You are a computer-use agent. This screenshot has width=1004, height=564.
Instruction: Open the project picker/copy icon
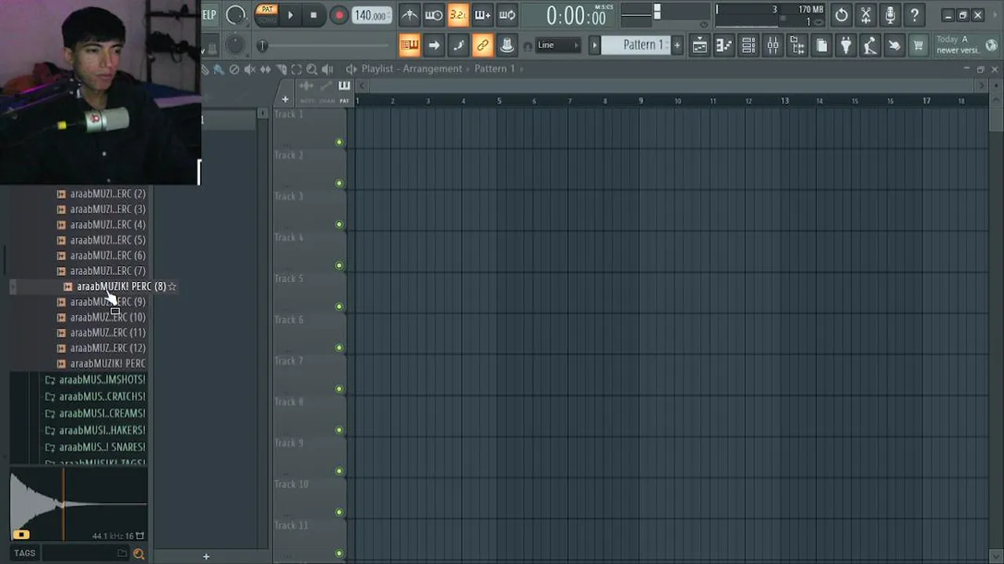[x=821, y=45]
